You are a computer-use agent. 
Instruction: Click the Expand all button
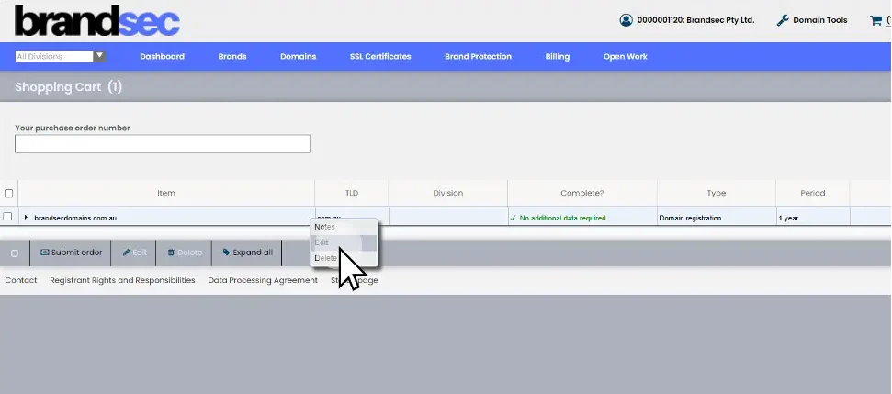tap(247, 253)
